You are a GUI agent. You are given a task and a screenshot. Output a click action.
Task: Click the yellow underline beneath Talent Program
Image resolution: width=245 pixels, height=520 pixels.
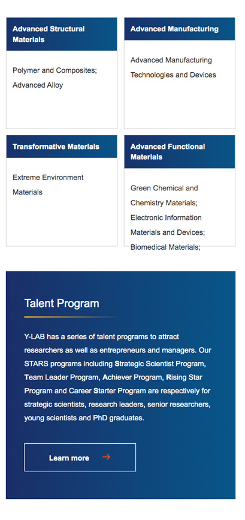tap(71, 317)
